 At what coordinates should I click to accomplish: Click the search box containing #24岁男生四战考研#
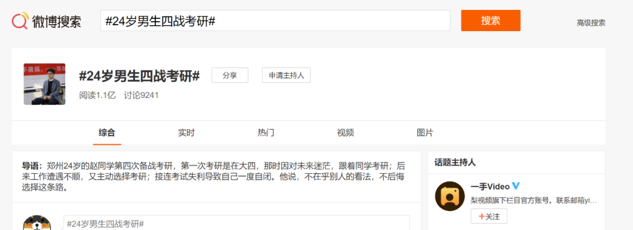tap(275, 21)
